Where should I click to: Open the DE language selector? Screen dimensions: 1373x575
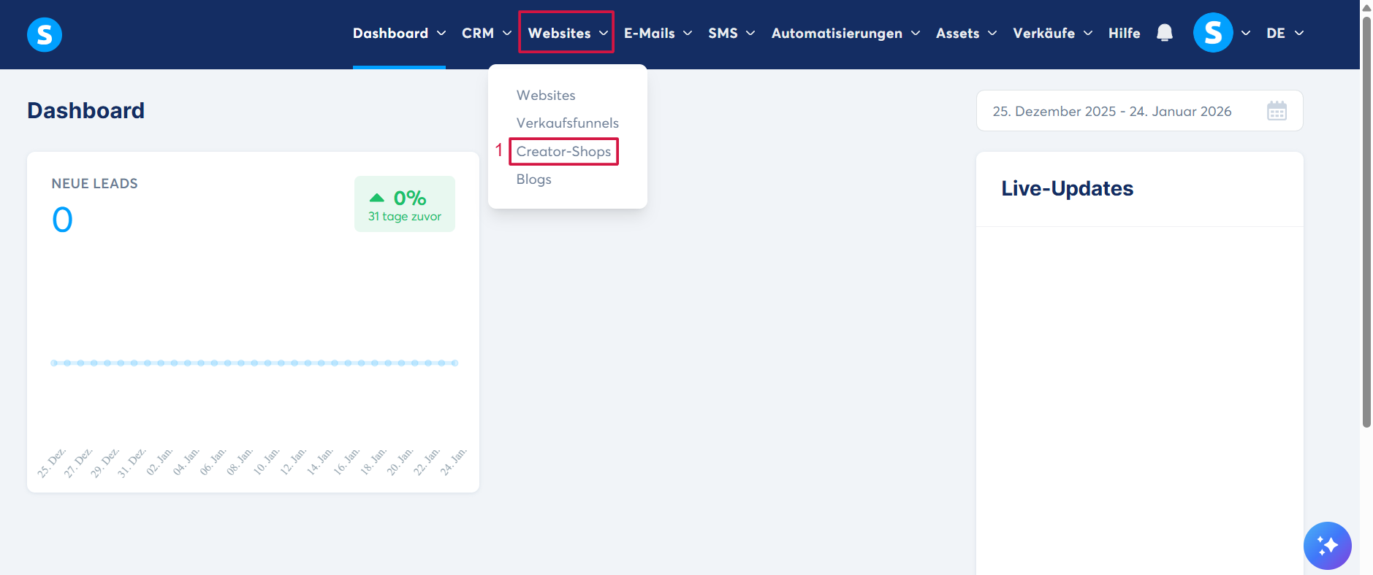(1285, 33)
